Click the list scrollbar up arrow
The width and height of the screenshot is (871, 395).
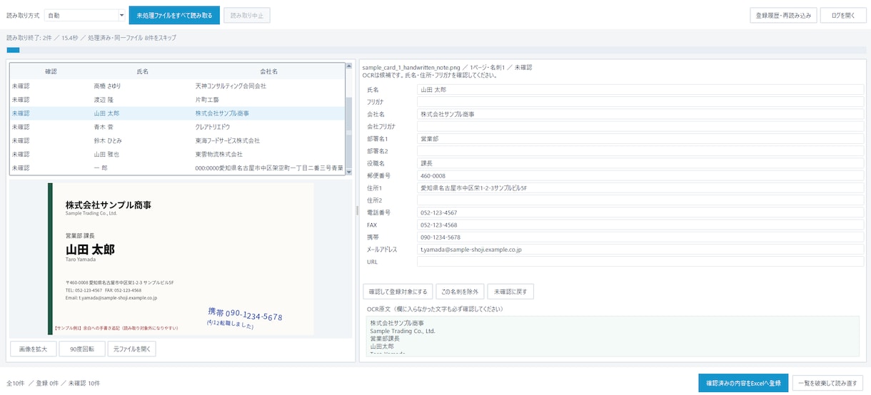(348, 66)
